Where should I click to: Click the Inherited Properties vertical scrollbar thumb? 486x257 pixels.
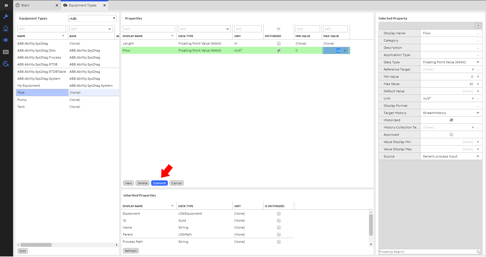371,225
